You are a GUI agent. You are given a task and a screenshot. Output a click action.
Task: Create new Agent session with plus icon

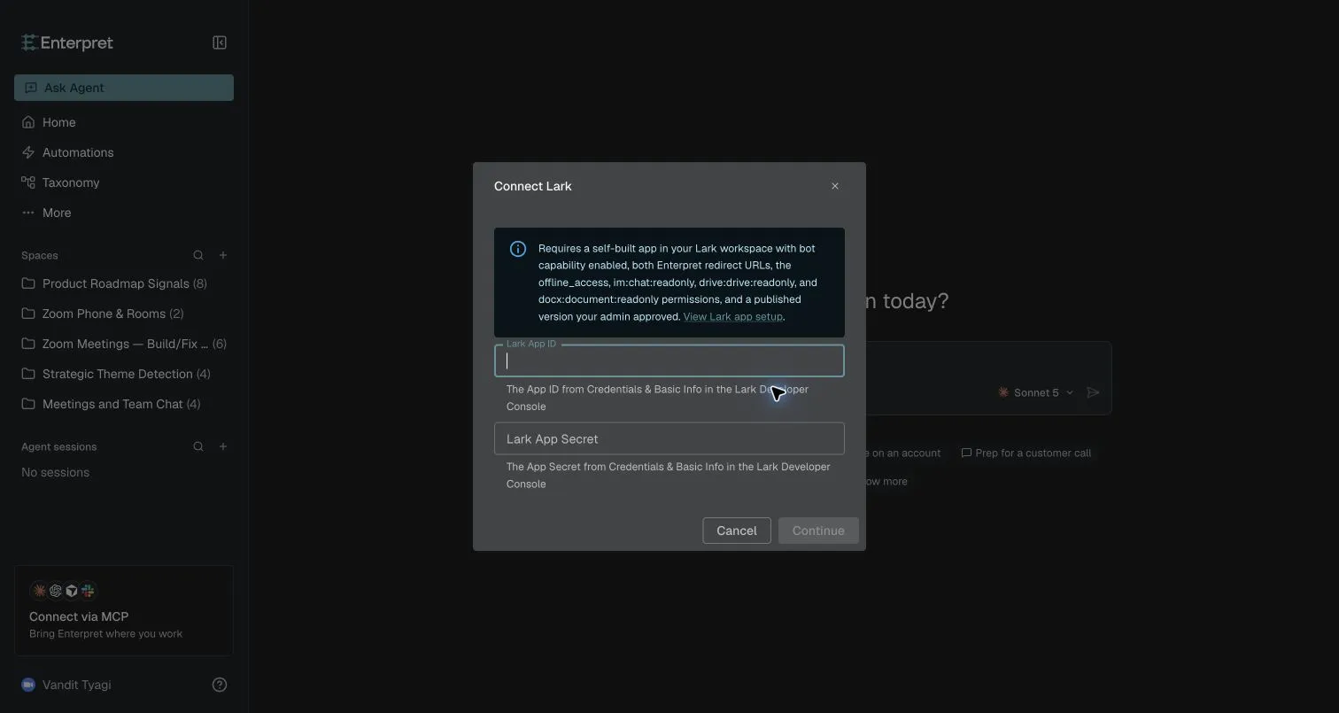coord(223,446)
